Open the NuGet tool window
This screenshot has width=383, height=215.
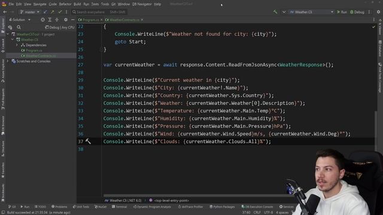click(x=101, y=207)
